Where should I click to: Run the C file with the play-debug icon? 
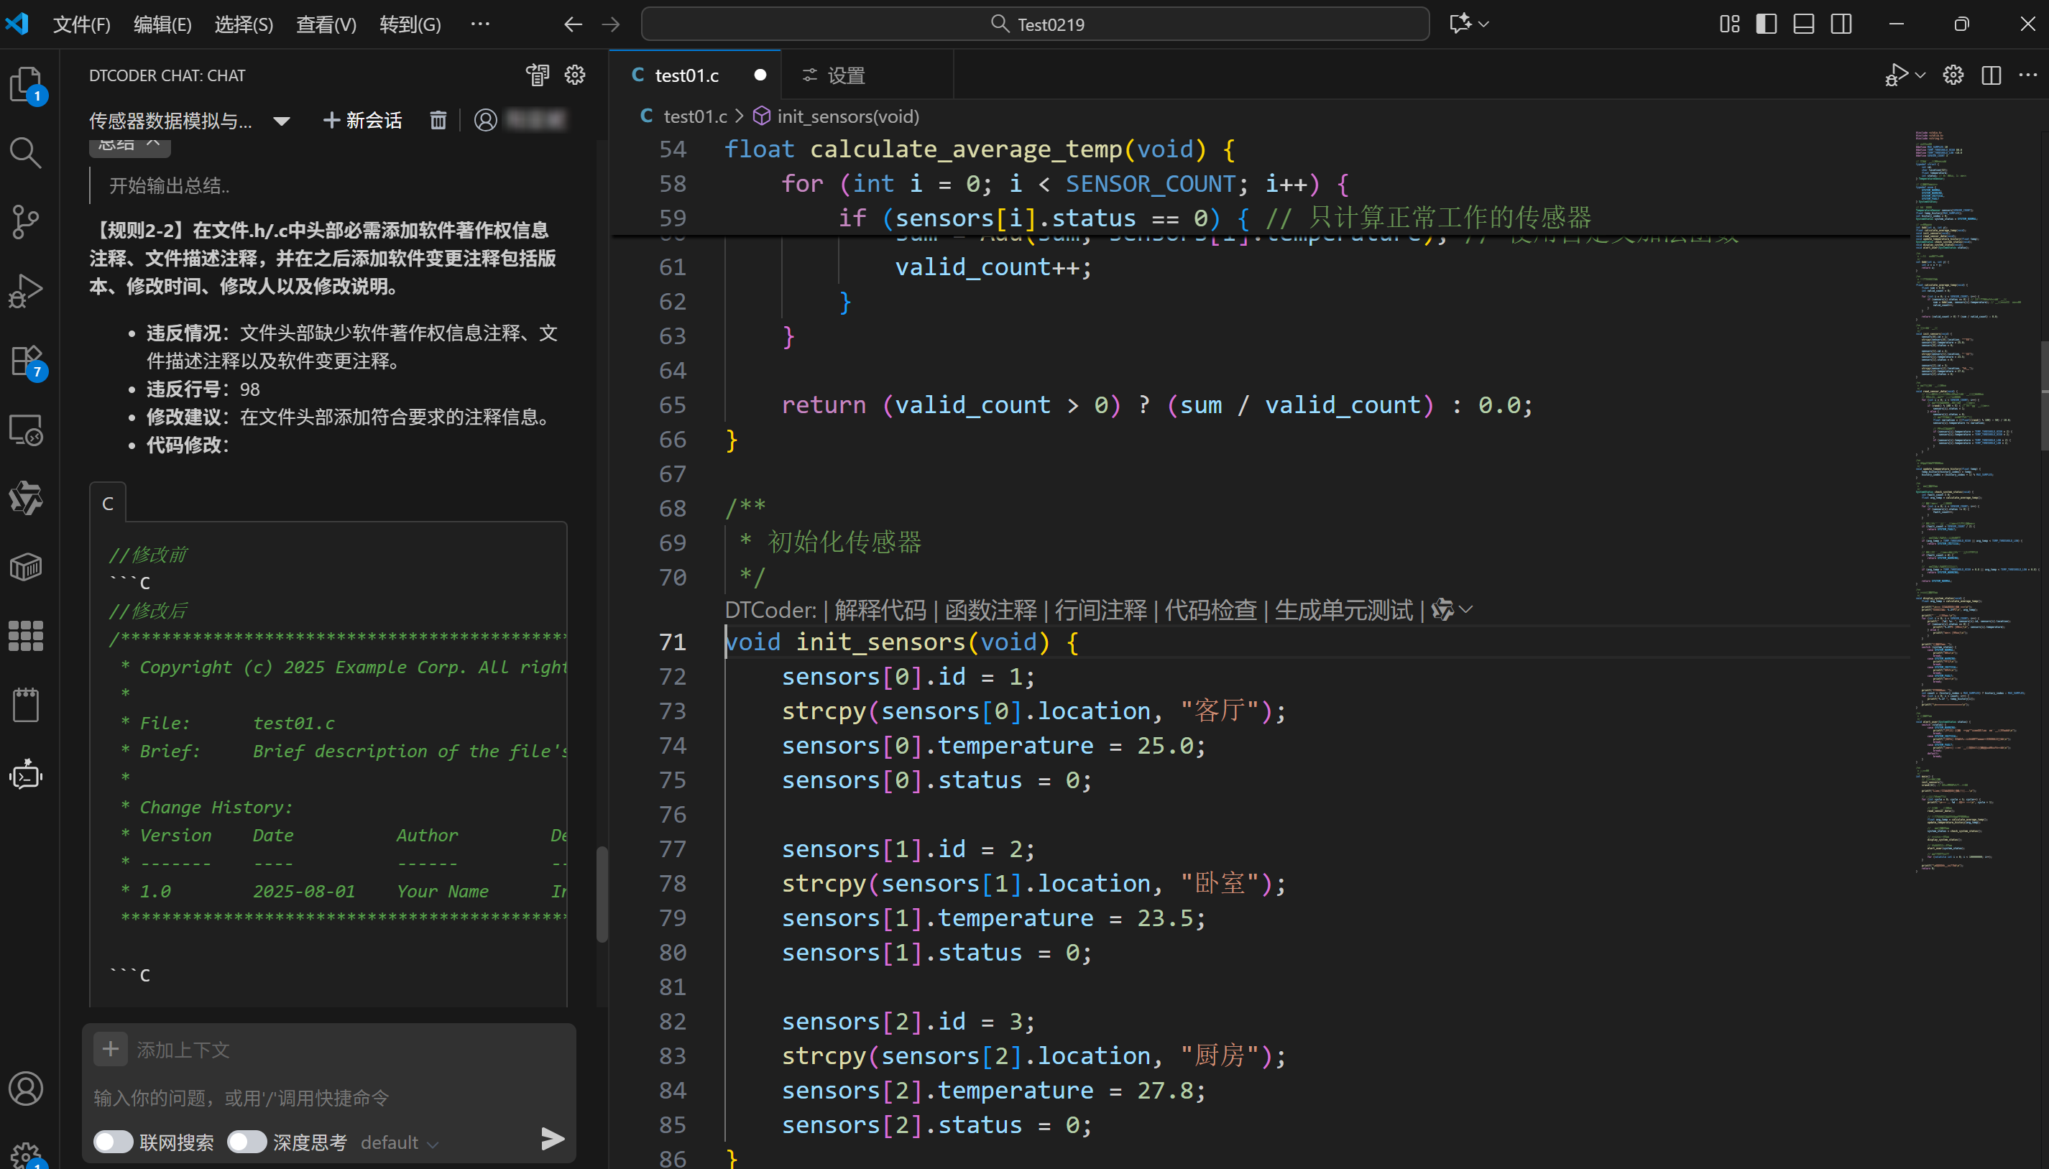point(1897,75)
